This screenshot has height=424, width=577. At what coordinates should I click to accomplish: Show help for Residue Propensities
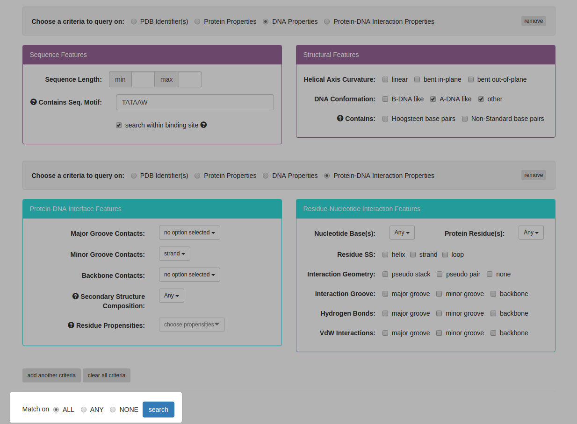(71, 325)
